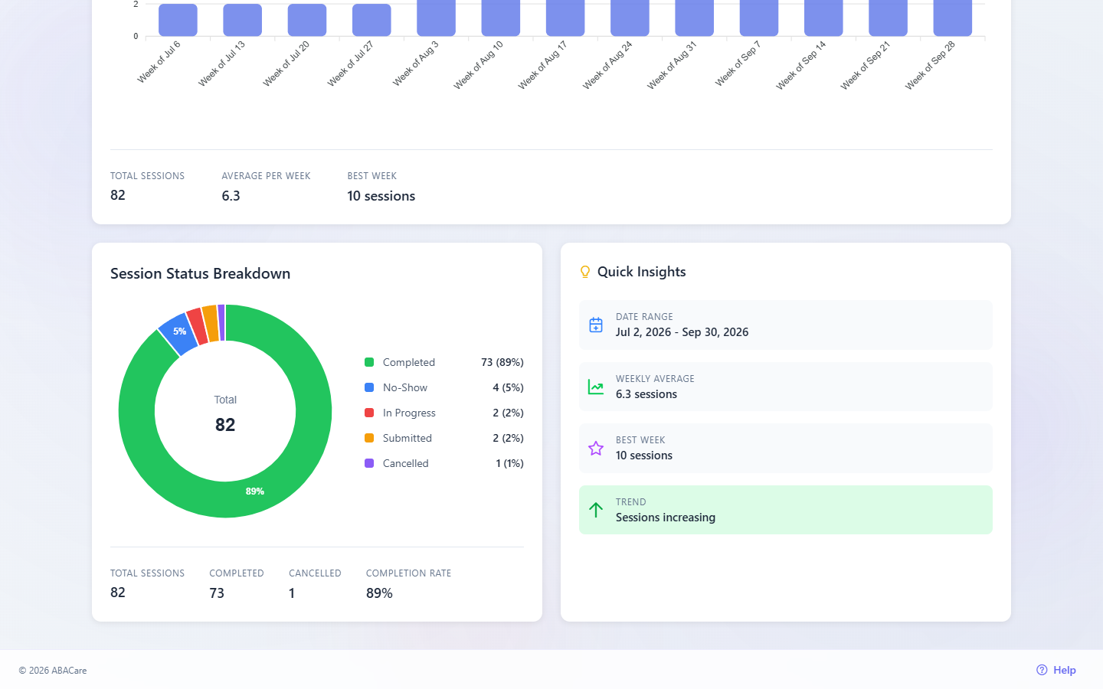This screenshot has width=1103, height=689.
Task: Click the Quick Insights lightbulb icon
Action: point(585,272)
